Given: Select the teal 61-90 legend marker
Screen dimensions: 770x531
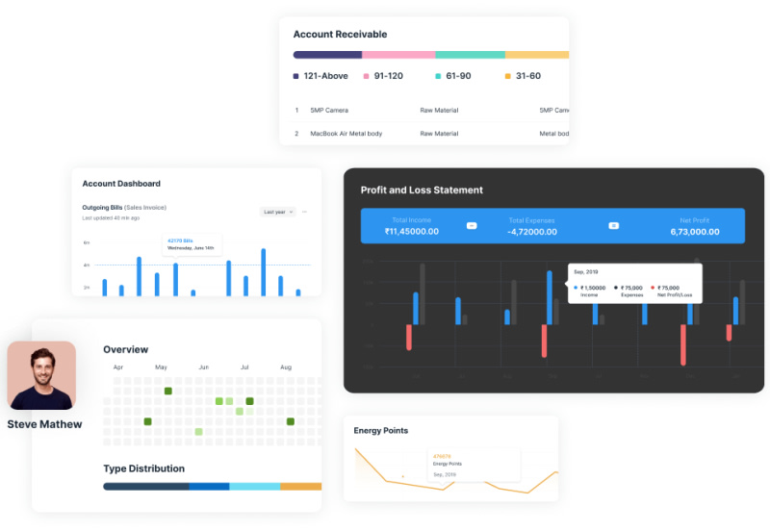Looking at the screenshot, I should tap(438, 76).
